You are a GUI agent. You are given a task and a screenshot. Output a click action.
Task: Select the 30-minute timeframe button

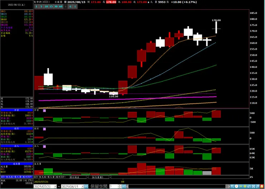click(x=56, y=6)
